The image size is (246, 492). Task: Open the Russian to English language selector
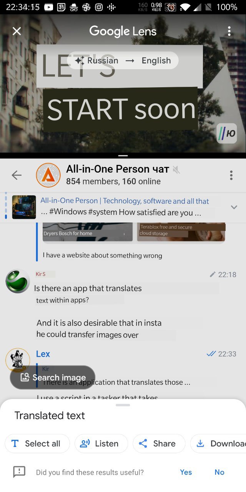123,60
